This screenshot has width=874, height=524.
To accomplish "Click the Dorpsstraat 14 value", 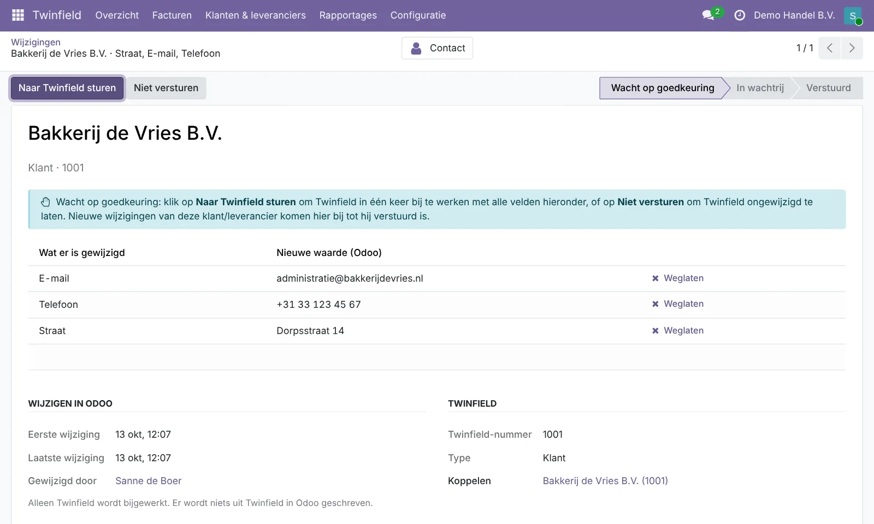I will click(x=310, y=331).
